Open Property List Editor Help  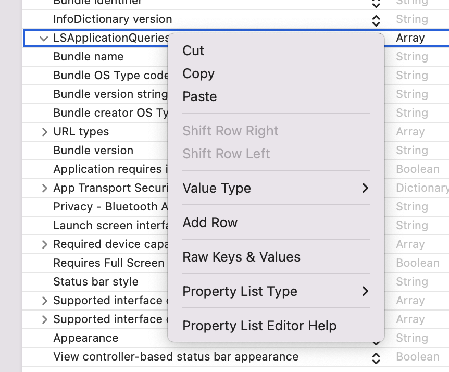click(x=259, y=326)
